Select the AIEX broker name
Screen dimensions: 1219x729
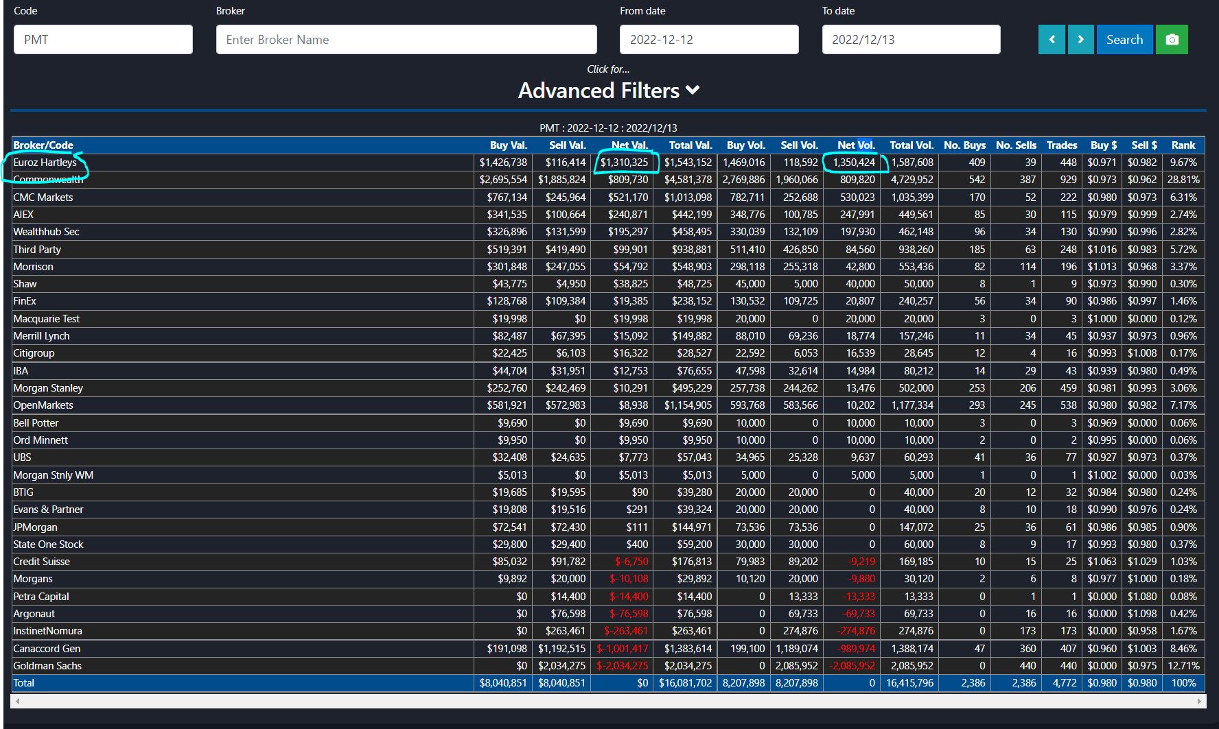23,215
